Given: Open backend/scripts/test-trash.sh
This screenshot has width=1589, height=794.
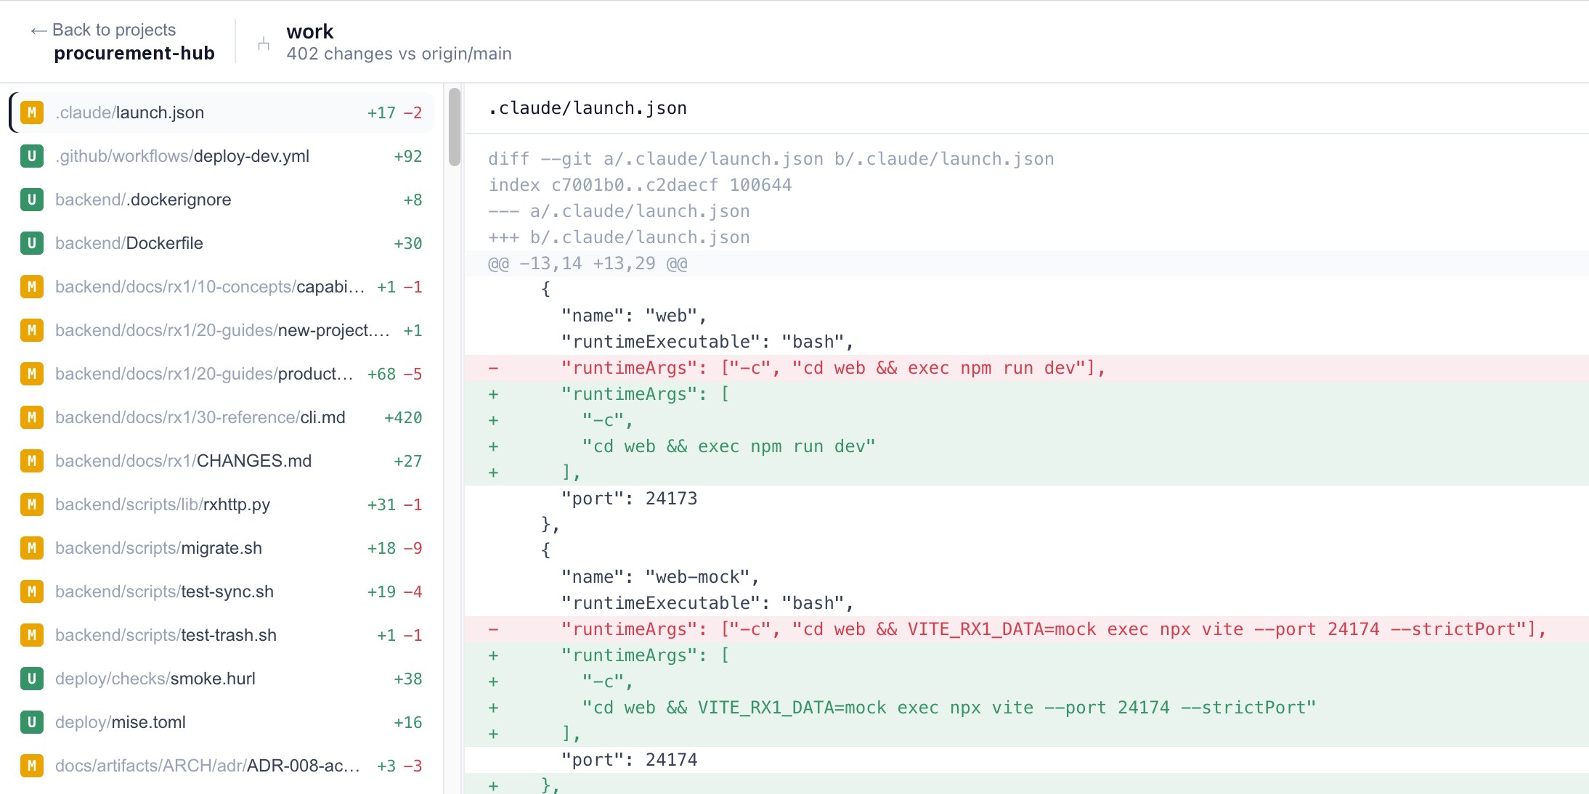Looking at the screenshot, I should 222,635.
